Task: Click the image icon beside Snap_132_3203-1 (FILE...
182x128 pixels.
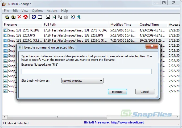Action: tap(6, 41)
